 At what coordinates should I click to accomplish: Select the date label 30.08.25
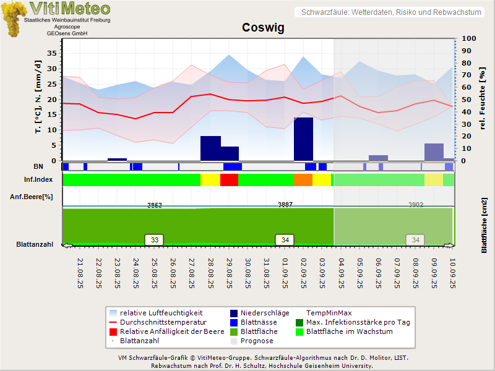pos(248,273)
